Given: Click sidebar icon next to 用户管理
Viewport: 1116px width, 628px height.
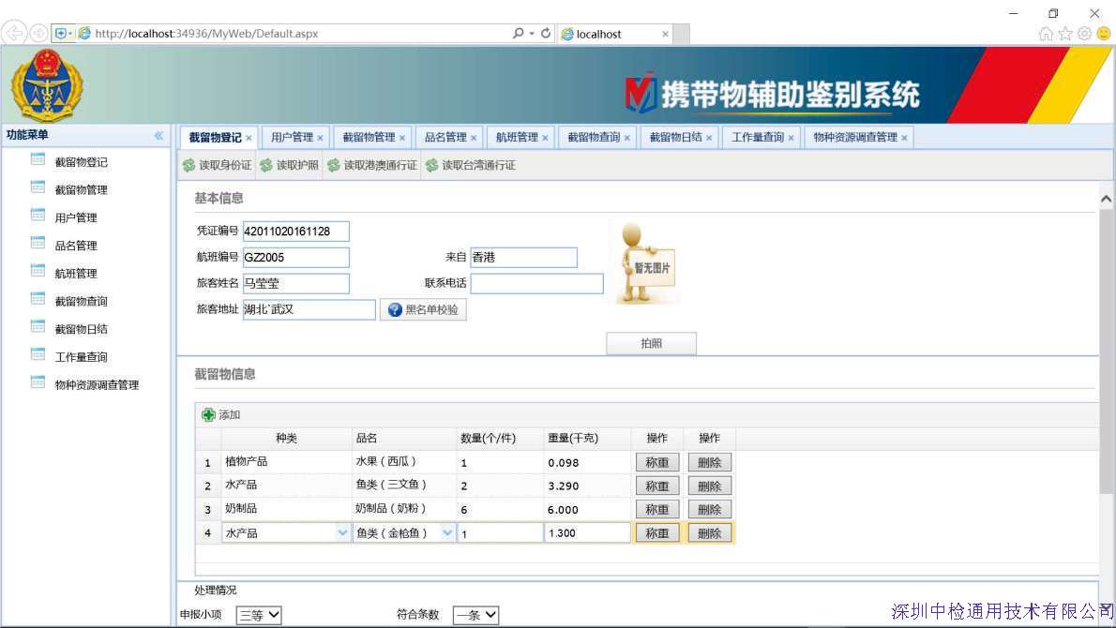Looking at the screenshot, I should tap(38, 215).
